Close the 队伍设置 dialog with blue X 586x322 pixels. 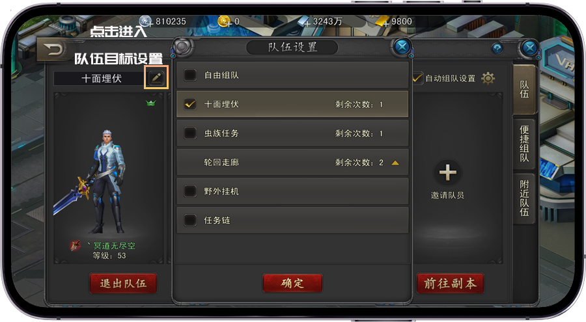point(402,47)
